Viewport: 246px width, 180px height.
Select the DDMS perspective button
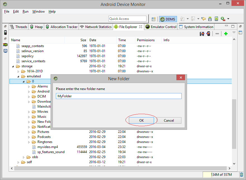click(x=168, y=19)
